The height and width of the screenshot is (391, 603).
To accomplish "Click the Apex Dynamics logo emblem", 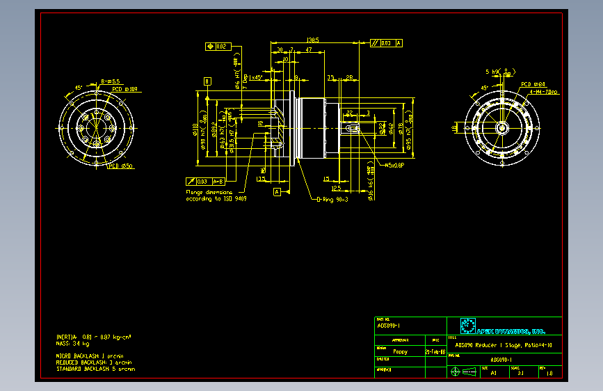I will point(468,326).
